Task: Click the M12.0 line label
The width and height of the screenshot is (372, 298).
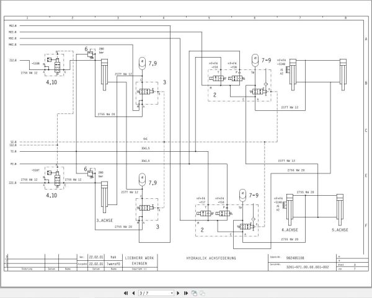Action: tap(13, 25)
